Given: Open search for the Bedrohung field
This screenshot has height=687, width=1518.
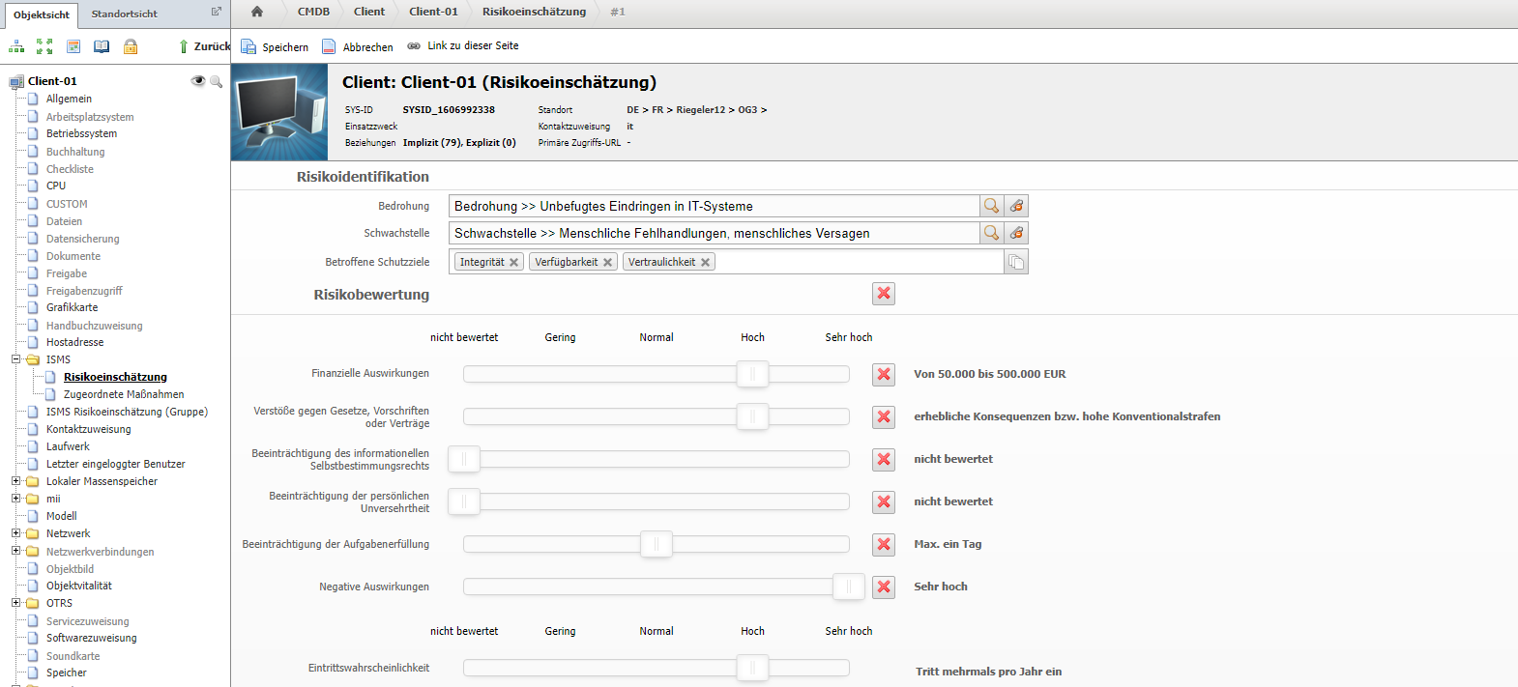Looking at the screenshot, I should [x=991, y=206].
